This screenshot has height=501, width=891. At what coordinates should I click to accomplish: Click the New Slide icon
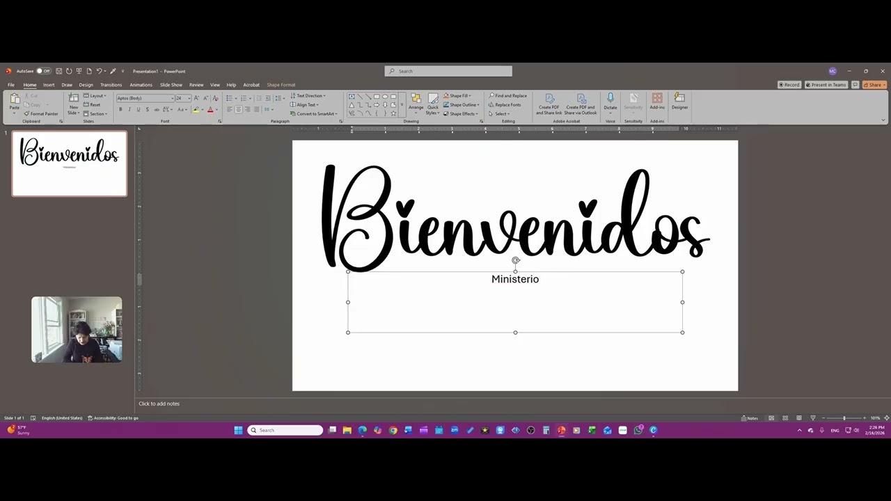74,98
